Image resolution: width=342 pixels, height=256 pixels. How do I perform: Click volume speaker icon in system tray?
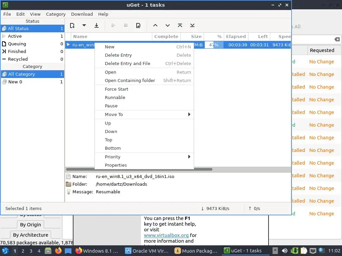point(285,251)
